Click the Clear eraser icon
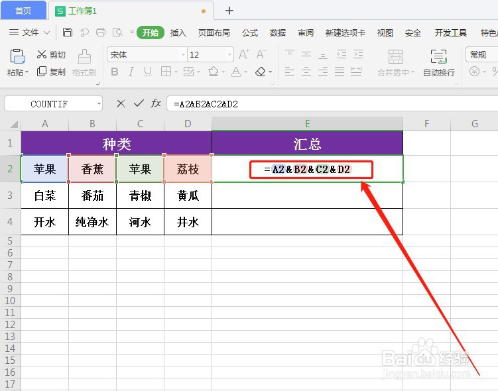Image resolution: width=498 pixels, height=391 pixels. [261, 72]
